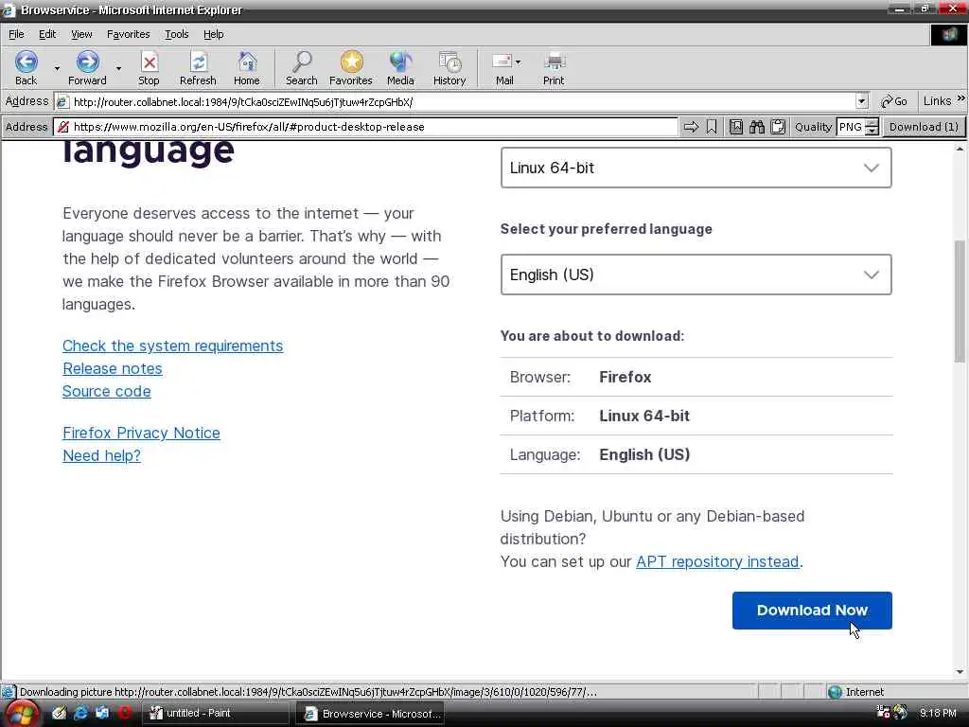Open the Favorites menu
The height and width of the screenshot is (727, 969).
(128, 34)
